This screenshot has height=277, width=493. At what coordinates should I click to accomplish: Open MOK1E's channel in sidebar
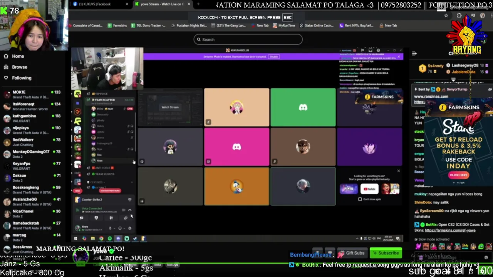pyautogui.click(x=32, y=94)
